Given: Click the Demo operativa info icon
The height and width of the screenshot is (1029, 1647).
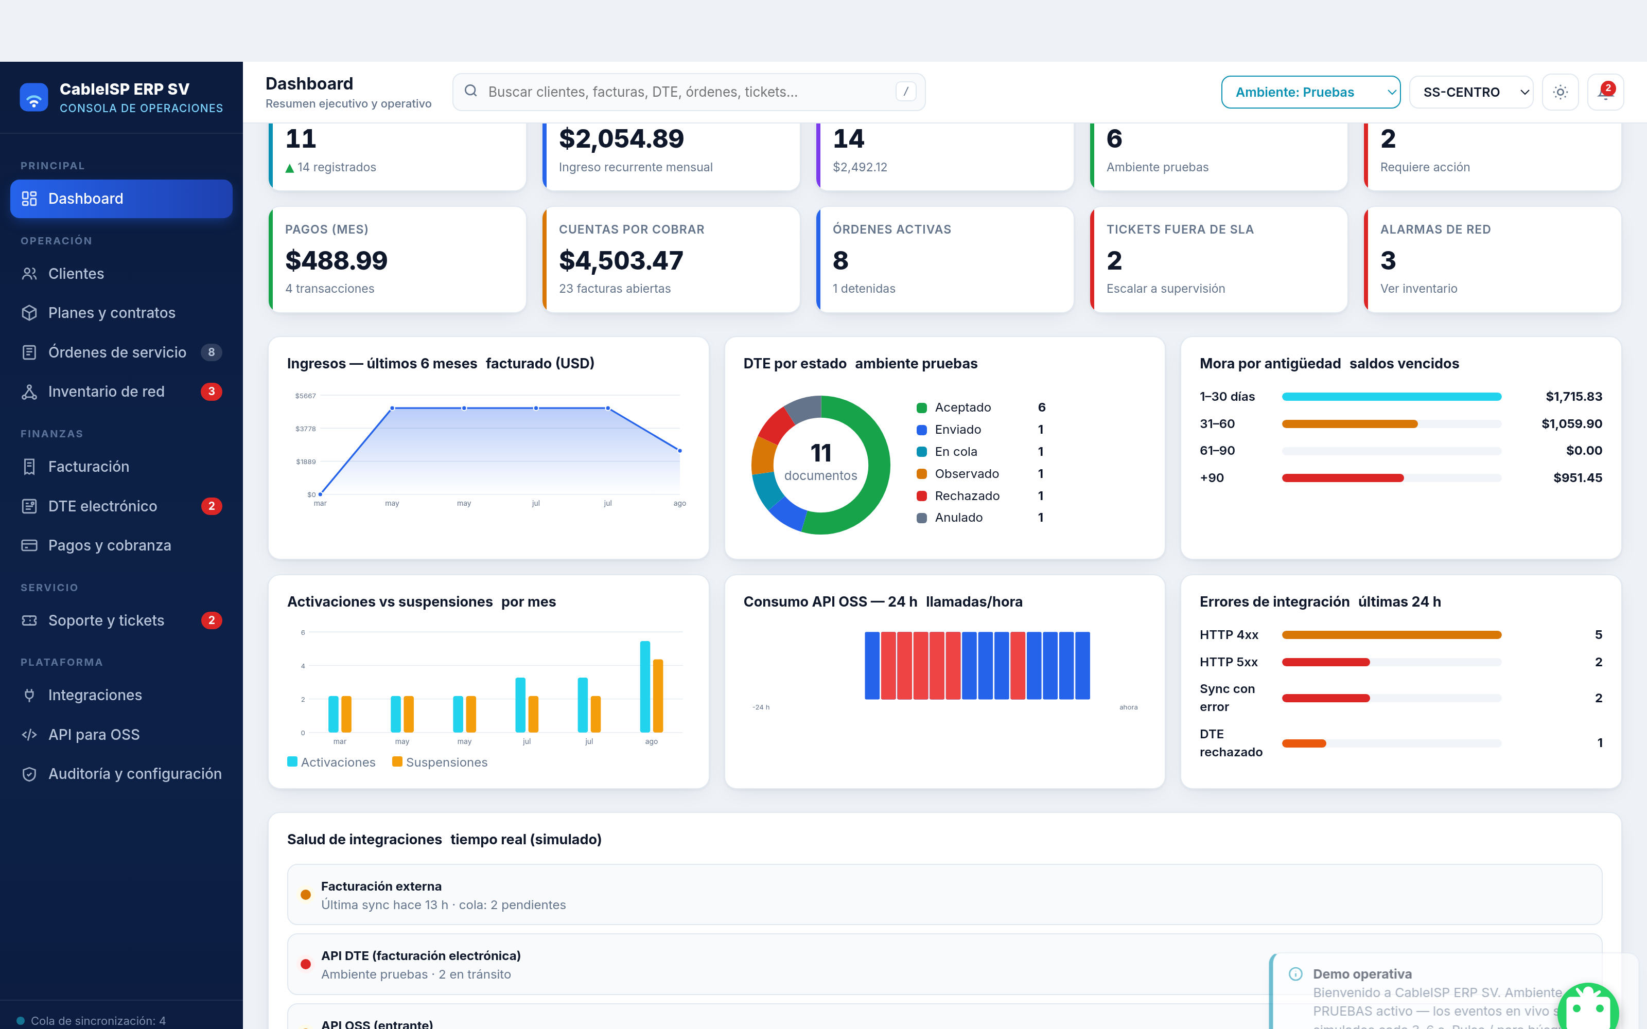Looking at the screenshot, I should click(x=1296, y=974).
